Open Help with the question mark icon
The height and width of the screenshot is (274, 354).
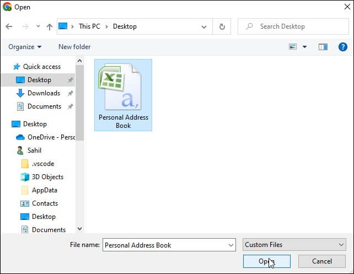pyautogui.click(x=343, y=47)
